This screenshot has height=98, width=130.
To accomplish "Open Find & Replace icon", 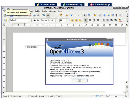I will tap(100, 15).
